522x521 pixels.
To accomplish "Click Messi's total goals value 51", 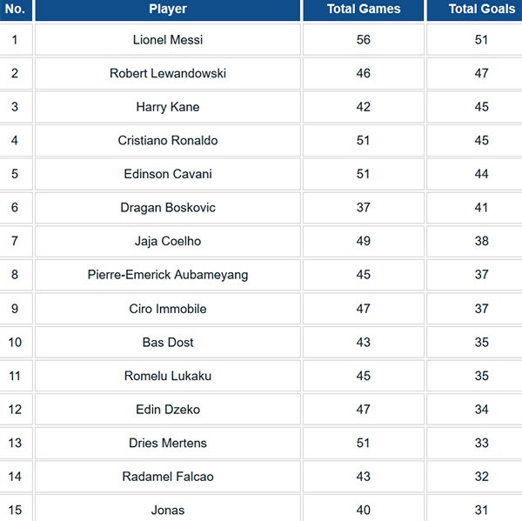I will tap(481, 40).
